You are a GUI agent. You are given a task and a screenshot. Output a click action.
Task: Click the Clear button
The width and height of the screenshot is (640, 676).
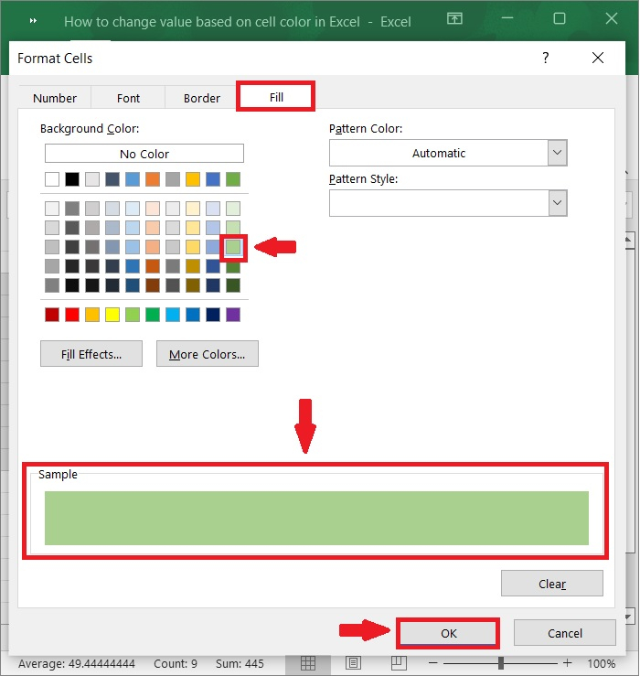pyautogui.click(x=552, y=584)
